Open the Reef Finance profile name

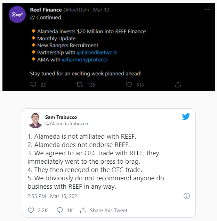coord(45,10)
